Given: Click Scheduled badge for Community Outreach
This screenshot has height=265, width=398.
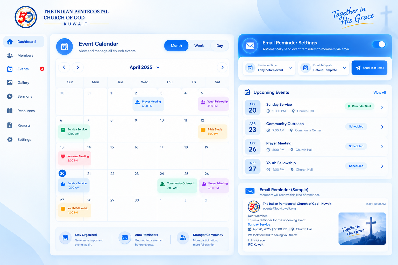Looking at the screenshot, I should pos(356,127).
